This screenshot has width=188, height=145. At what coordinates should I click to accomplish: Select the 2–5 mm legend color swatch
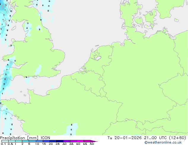(x=26, y=141)
